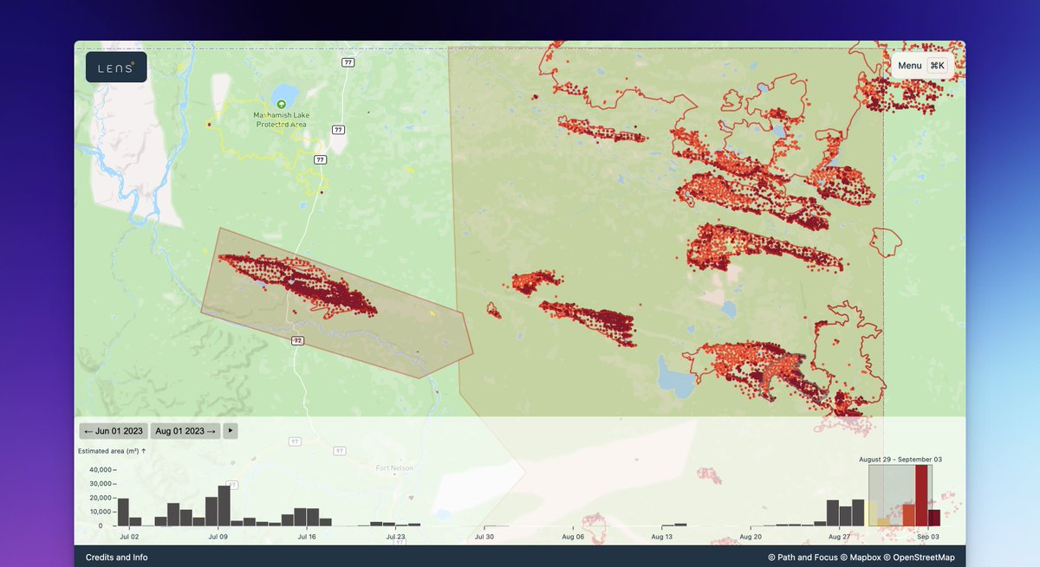
Task: Click the Fort Nelson town label
Action: (394, 468)
